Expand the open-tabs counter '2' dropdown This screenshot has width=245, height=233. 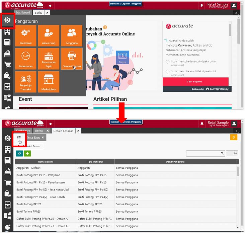pos(237,13)
